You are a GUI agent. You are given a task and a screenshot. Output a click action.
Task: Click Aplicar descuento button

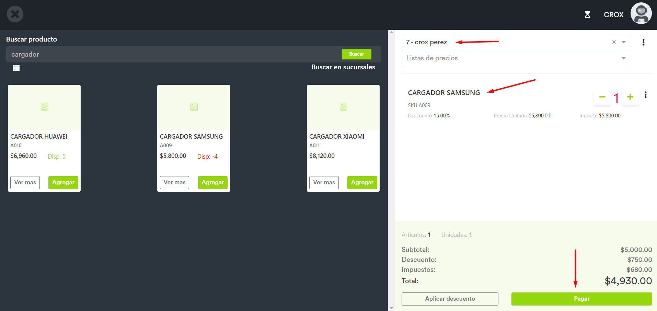click(x=450, y=299)
